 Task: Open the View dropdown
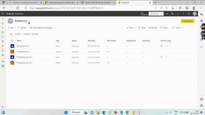pos(131,28)
